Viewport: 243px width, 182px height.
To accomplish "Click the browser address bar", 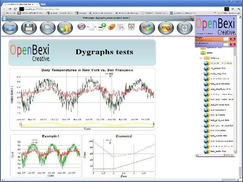I will pyautogui.click(x=121, y=9).
